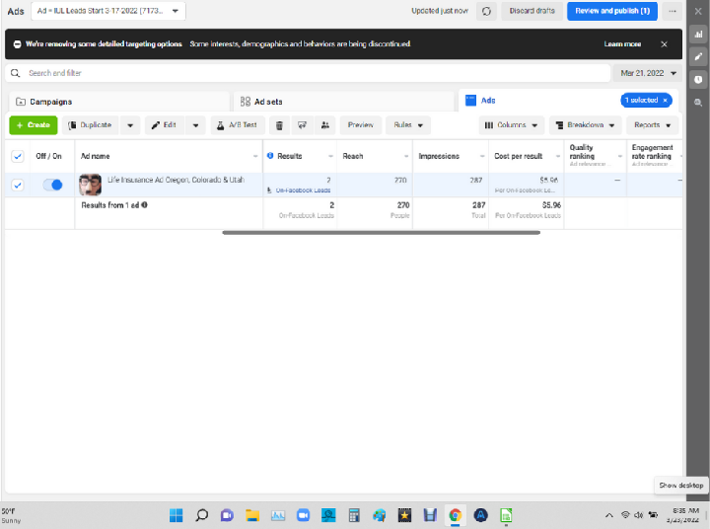Viewport: 710px width, 529px height.
Task: Open the Rules dropdown
Action: point(408,125)
